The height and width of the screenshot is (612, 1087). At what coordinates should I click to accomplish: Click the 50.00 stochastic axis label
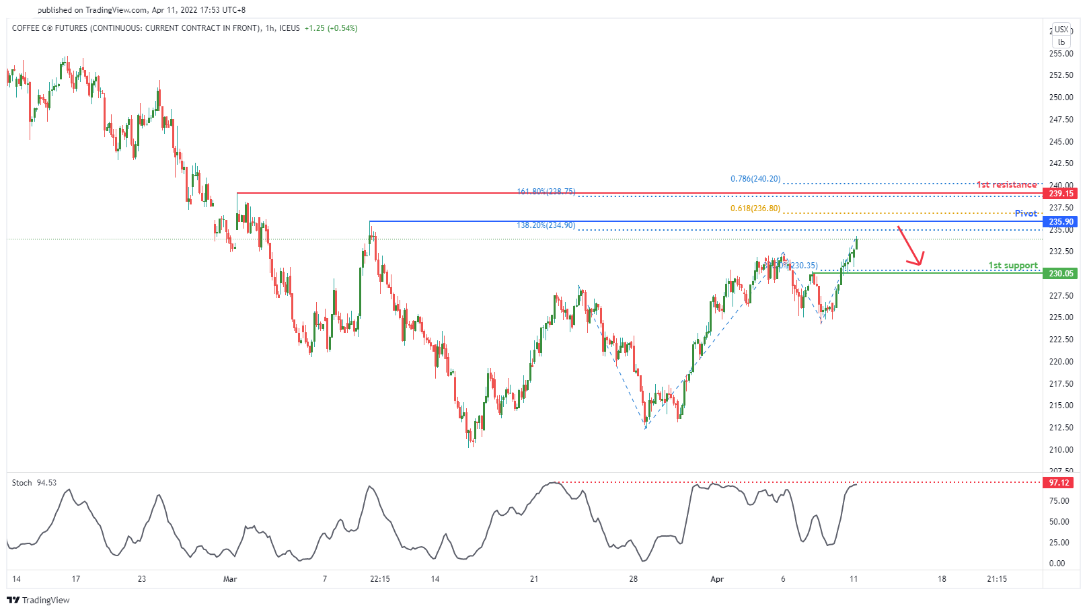1059,522
